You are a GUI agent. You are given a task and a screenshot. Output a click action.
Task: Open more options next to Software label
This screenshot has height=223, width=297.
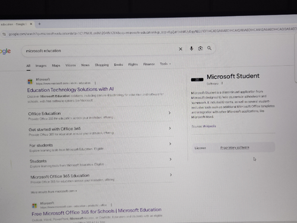coord(222,83)
